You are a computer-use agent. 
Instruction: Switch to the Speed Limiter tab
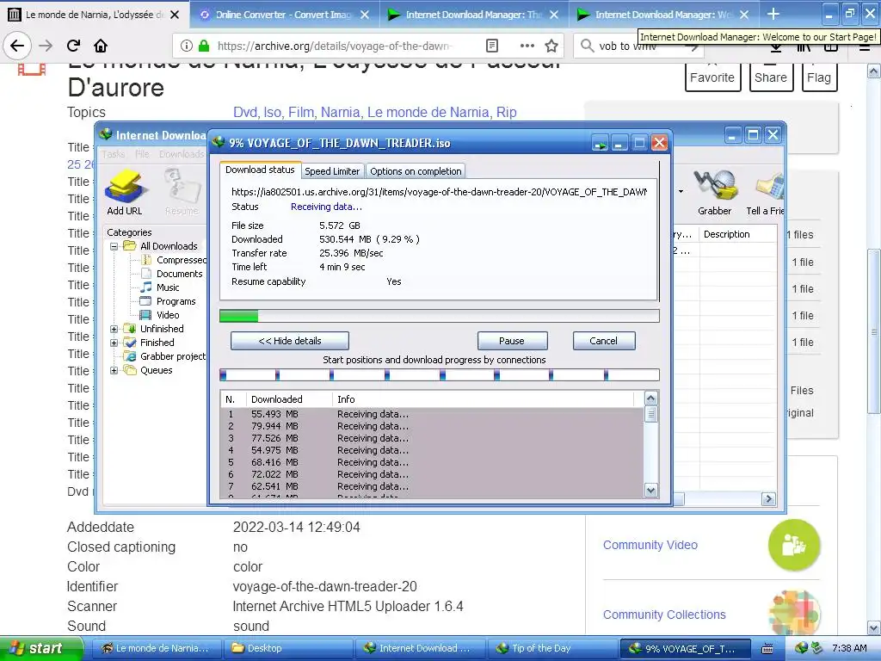332,171
